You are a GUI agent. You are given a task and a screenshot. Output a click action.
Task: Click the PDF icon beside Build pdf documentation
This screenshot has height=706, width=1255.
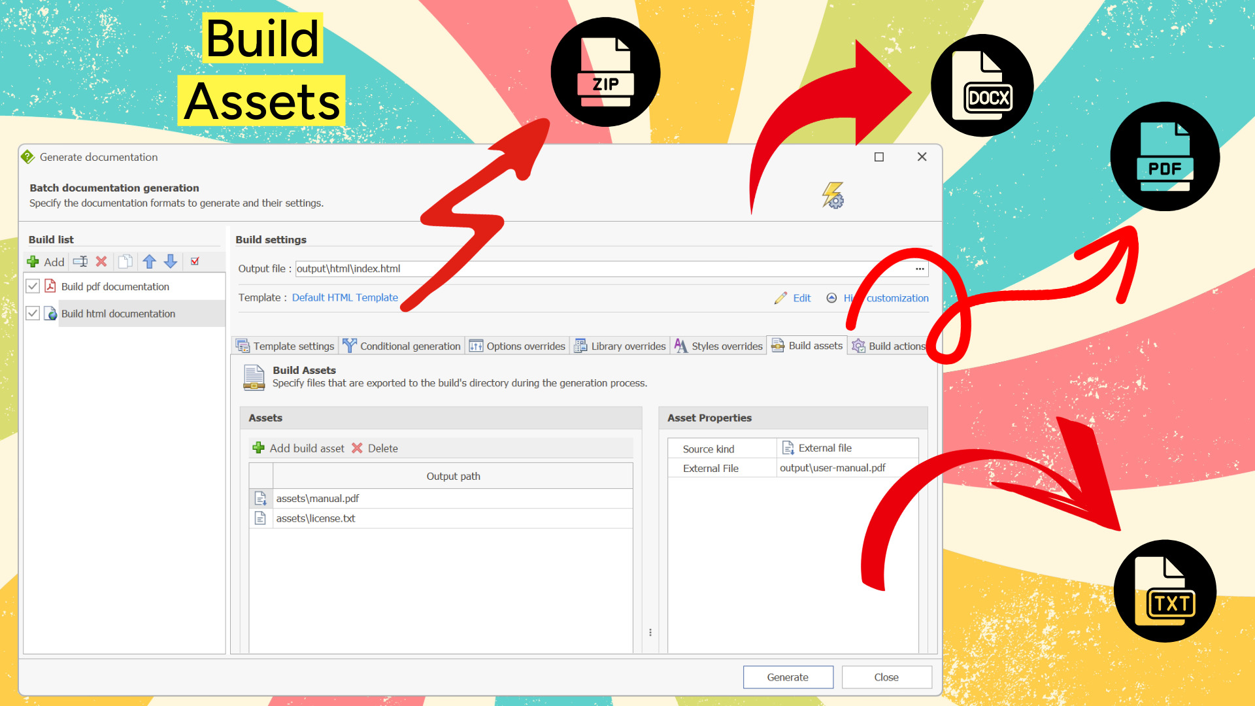pyautogui.click(x=50, y=286)
